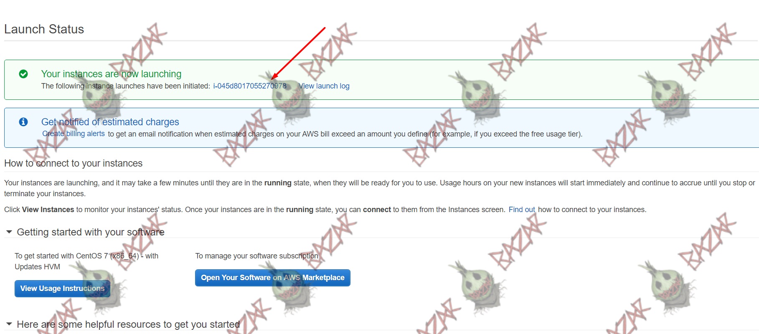759x334 pixels.
Task: Collapse Getting started with your software section
Action: [x=9, y=232]
